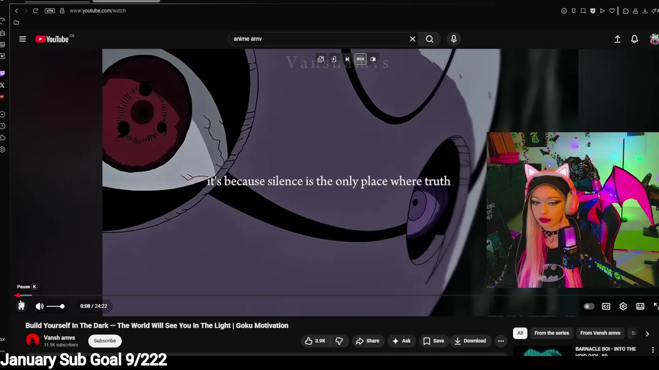Screen dimensions: 659x370
Task: Toggle theater mode button
Action: pos(640,306)
